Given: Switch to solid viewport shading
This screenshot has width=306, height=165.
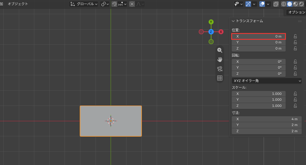Looking at the screenshot, I should tap(290, 4).
